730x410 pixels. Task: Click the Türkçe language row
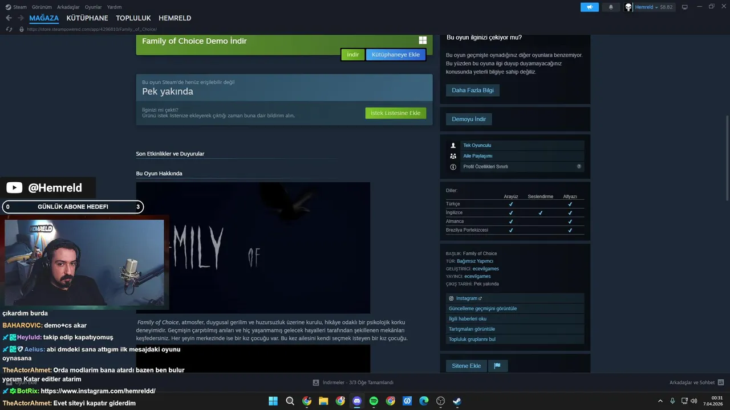(x=515, y=204)
